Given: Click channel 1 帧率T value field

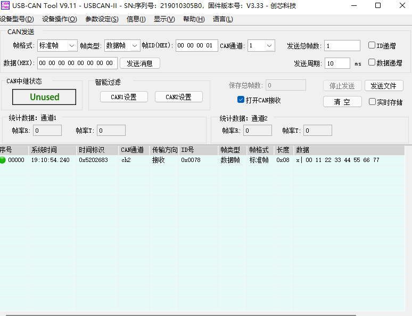Looking at the screenshot, I should pos(111,131).
